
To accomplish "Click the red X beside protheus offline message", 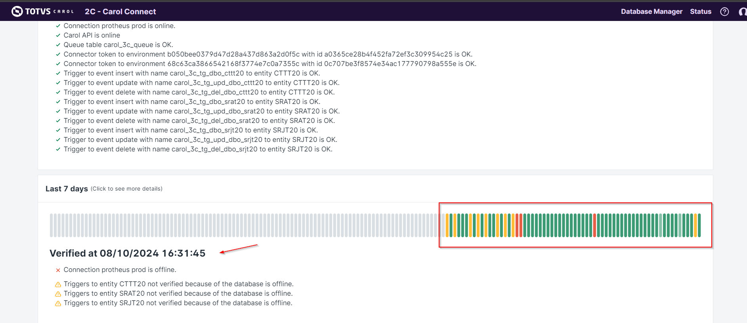I will [58, 270].
